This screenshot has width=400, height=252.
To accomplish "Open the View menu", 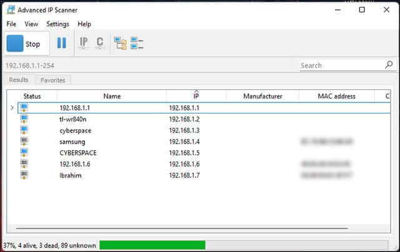I will pyautogui.click(x=31, y=24).
